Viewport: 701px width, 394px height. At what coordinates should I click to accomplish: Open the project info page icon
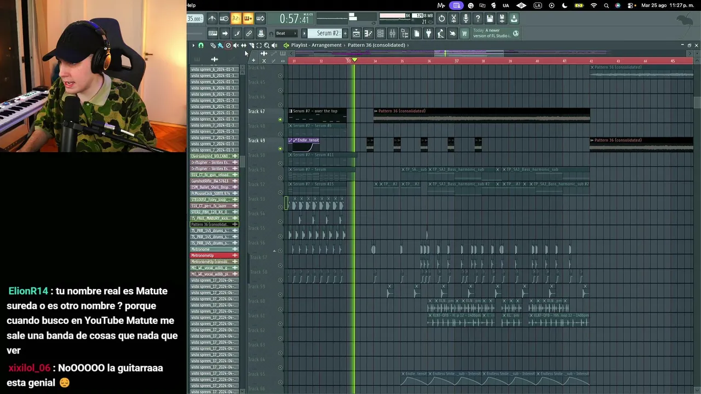416,33
